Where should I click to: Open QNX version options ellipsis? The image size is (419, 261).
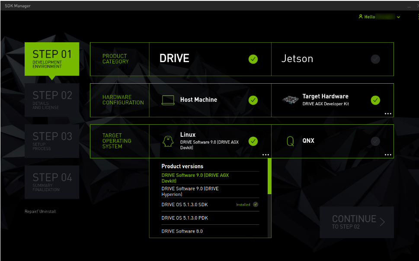[388, 154]
